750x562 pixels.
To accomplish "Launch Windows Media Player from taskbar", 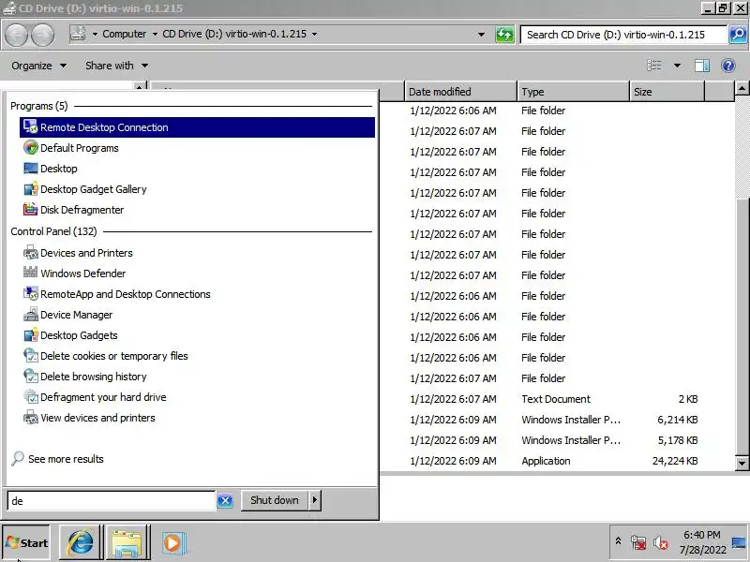I will click(173, 542).
